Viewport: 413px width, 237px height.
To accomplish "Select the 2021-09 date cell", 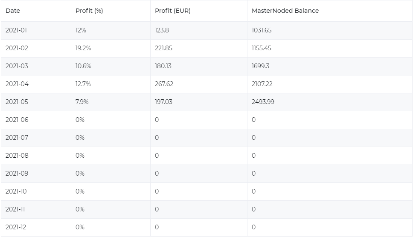I will coord(17,173).
